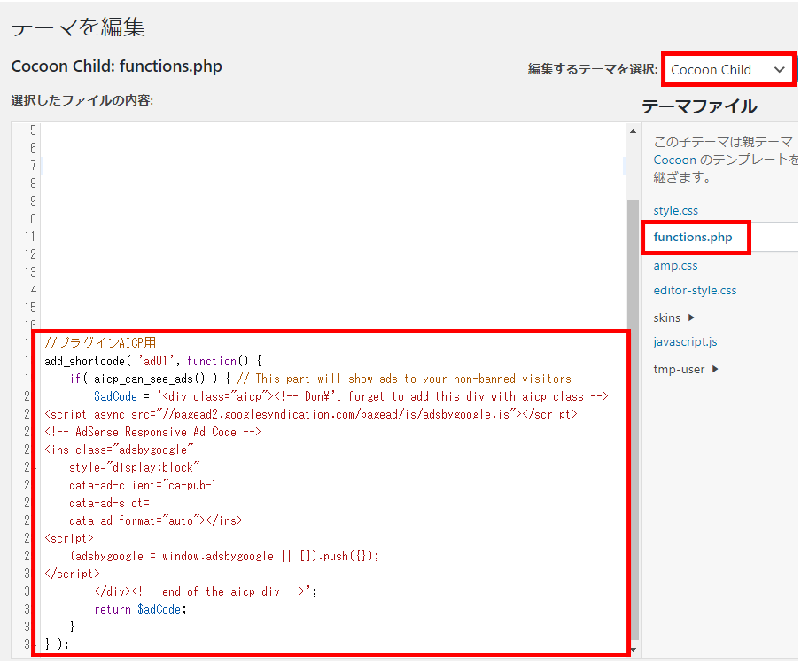Open the Cocoon Child theme selection dropdown
Image resolution: width=801 pixels, height=665 pixels.
click(x=728, y=69)
